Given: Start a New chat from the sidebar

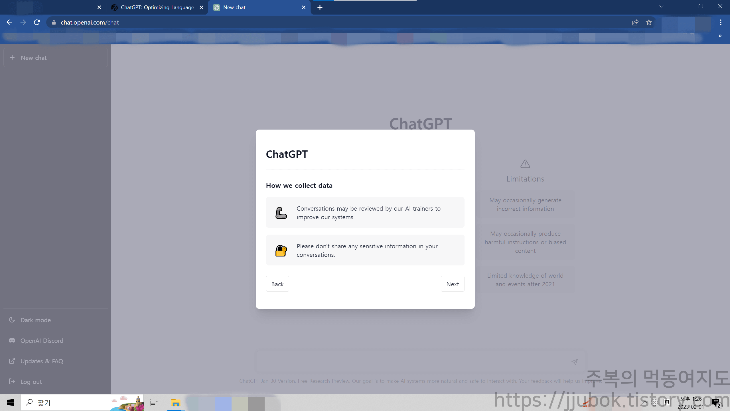Looking at the screenshot, I should 55,58.
